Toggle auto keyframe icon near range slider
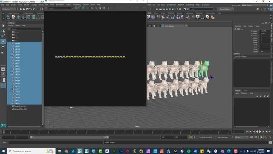The height and width of the screenshot is (154, 273). [191, 137]
